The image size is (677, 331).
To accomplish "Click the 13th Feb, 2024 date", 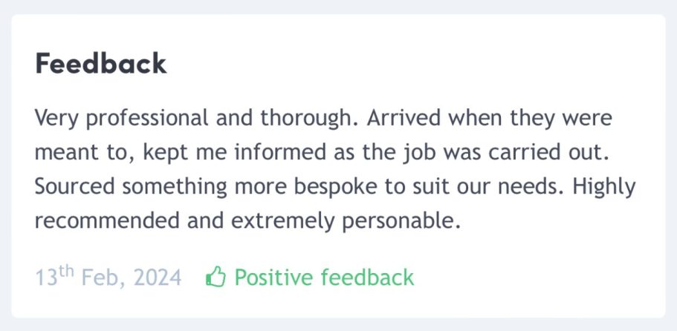I will coord(108,278).
